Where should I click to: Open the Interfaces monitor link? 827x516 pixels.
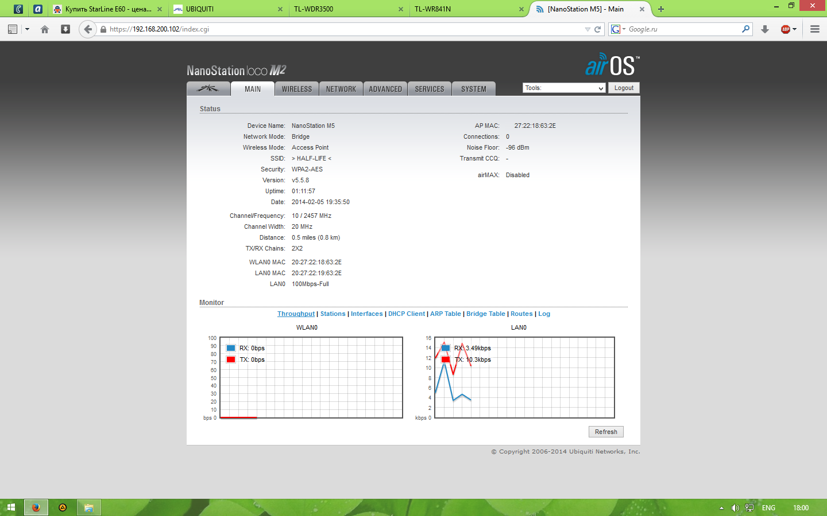pyautogui.click(x=367, y=314)
